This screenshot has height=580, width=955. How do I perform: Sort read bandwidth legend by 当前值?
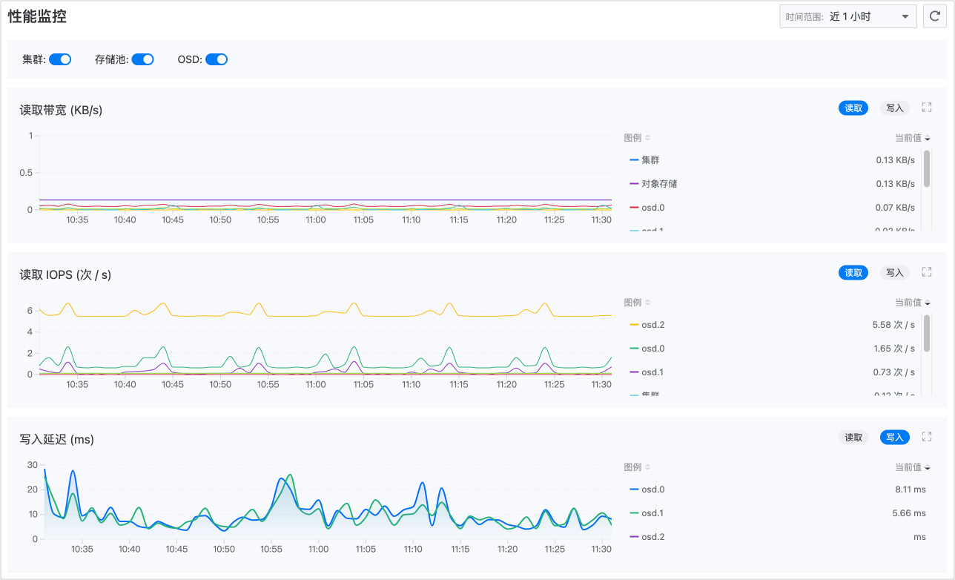912,138
